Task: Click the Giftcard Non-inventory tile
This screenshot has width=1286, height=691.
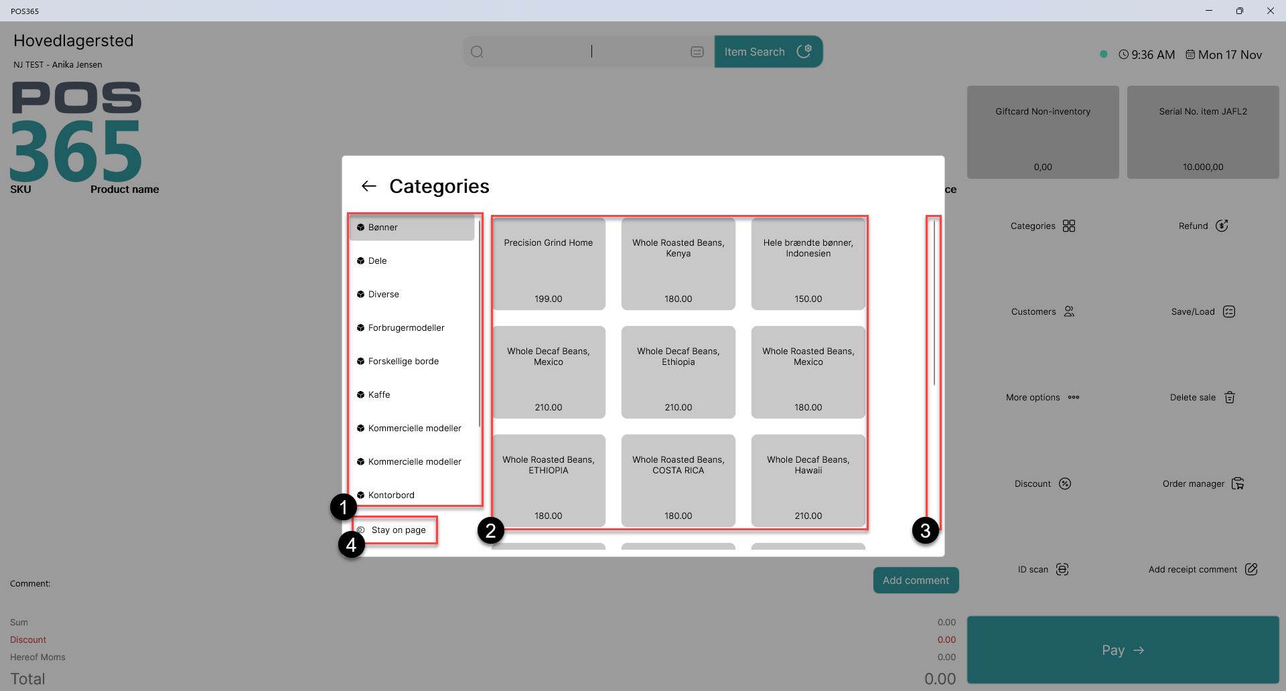Action: click(x=1043, y=132)
